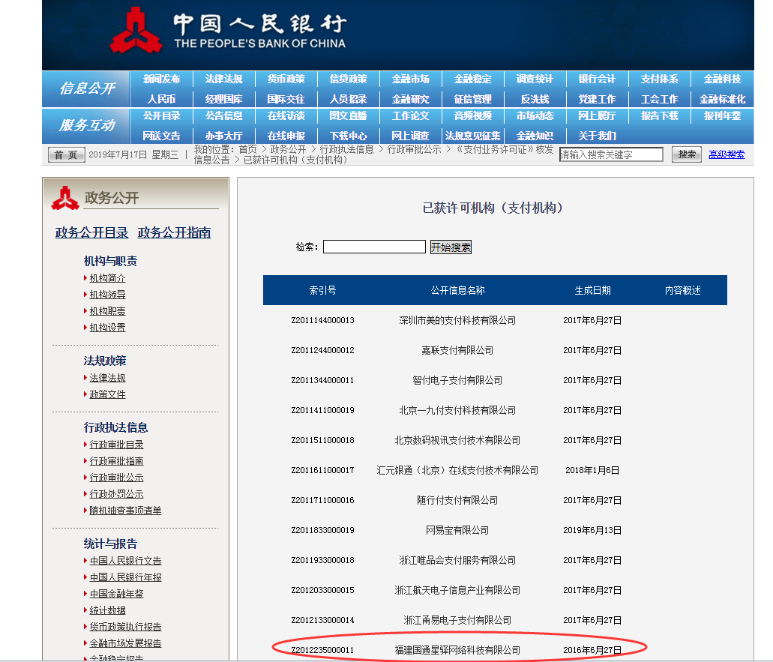Open 金融科技 section

[722, 79]
